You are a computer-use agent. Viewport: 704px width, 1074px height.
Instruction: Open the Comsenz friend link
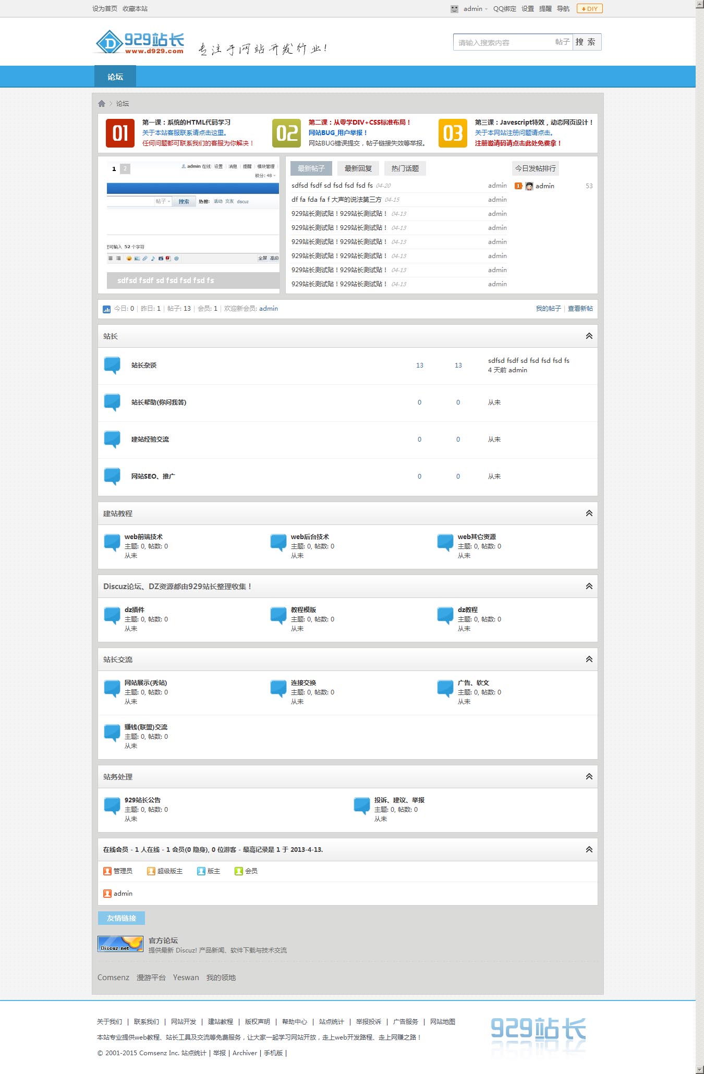pos(113,978)
